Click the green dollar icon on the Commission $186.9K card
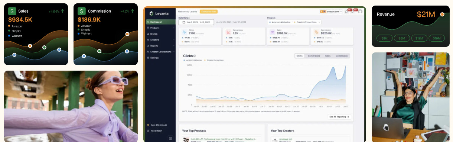The height and width of the screenshot is (142, 453). click(x=81, y=11)
